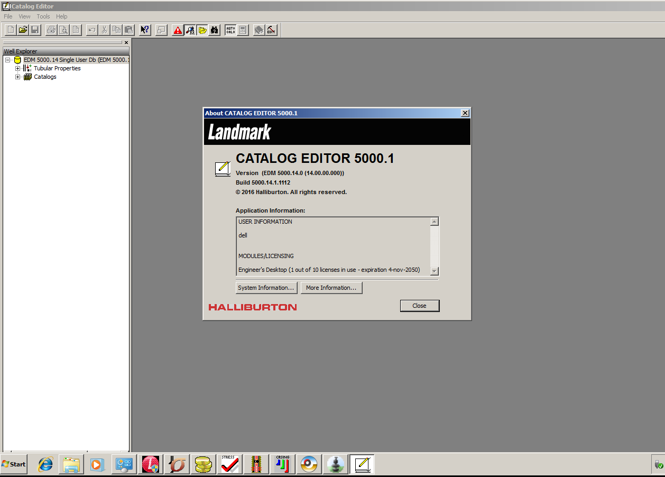The width and height of the screenshot is (665, 477).
Task: Click the overlapping windows toolbar icon
Action: tap(161, 30)
